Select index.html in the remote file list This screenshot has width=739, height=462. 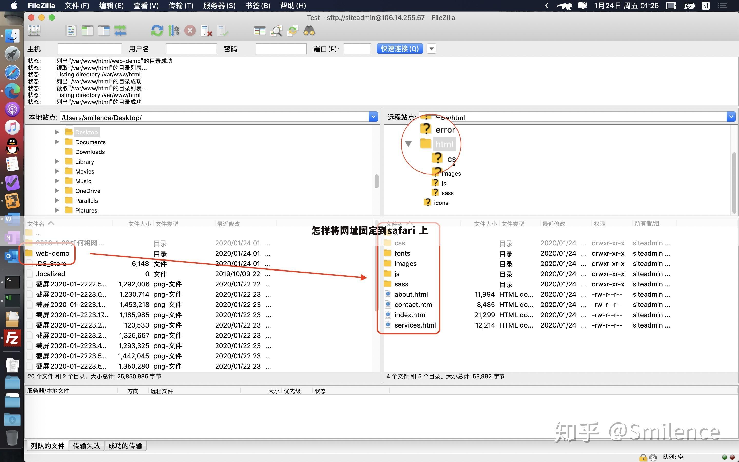tap(410, 315)
